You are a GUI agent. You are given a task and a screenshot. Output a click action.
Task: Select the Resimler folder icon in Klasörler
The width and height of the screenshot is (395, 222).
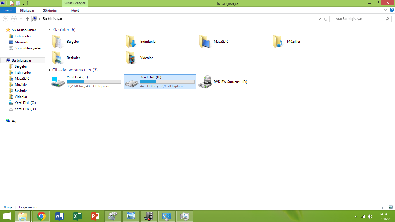click(x=58, y=58)
